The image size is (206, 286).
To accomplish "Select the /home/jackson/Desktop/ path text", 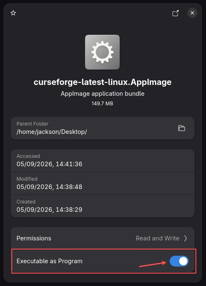I will [52, 132].
